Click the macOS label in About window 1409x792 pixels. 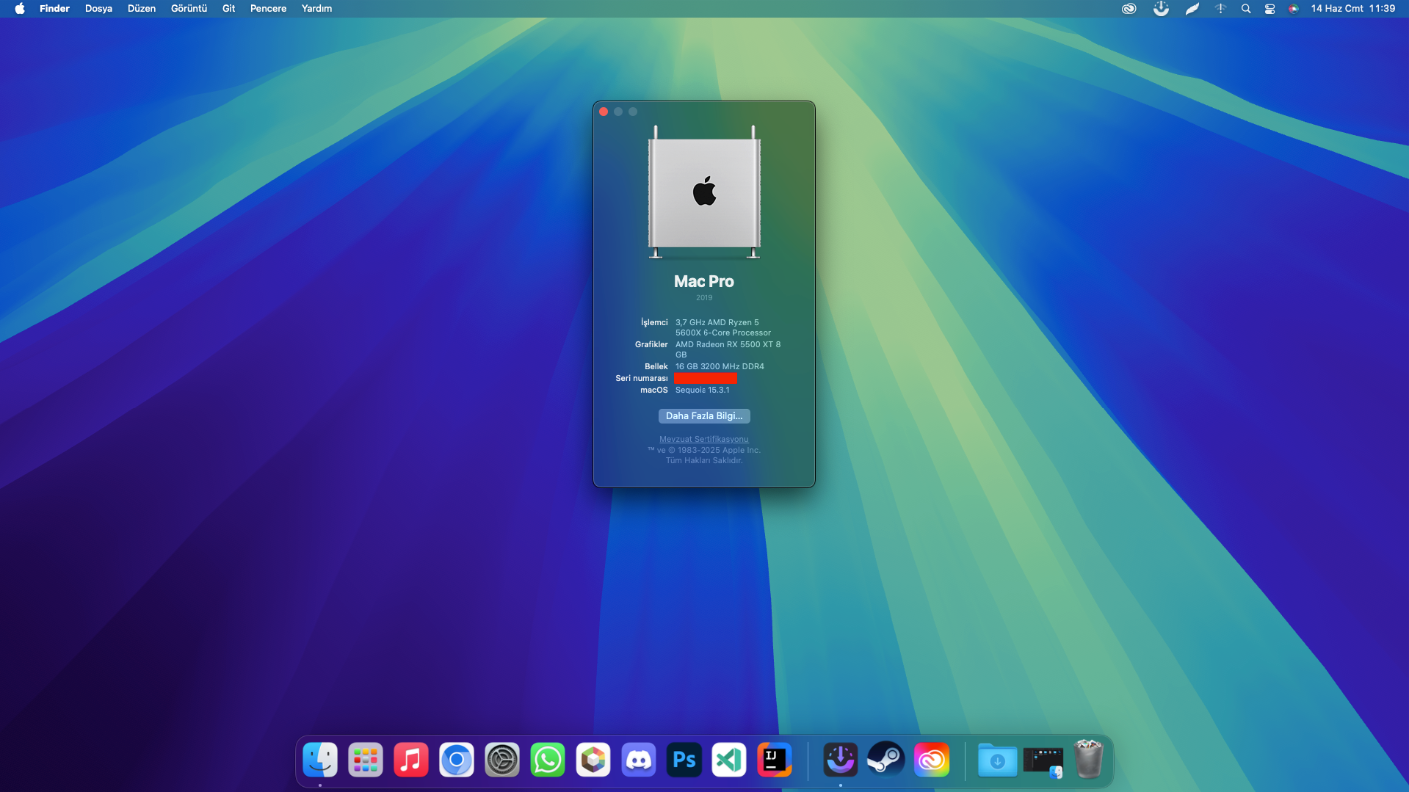coord(654,390)
